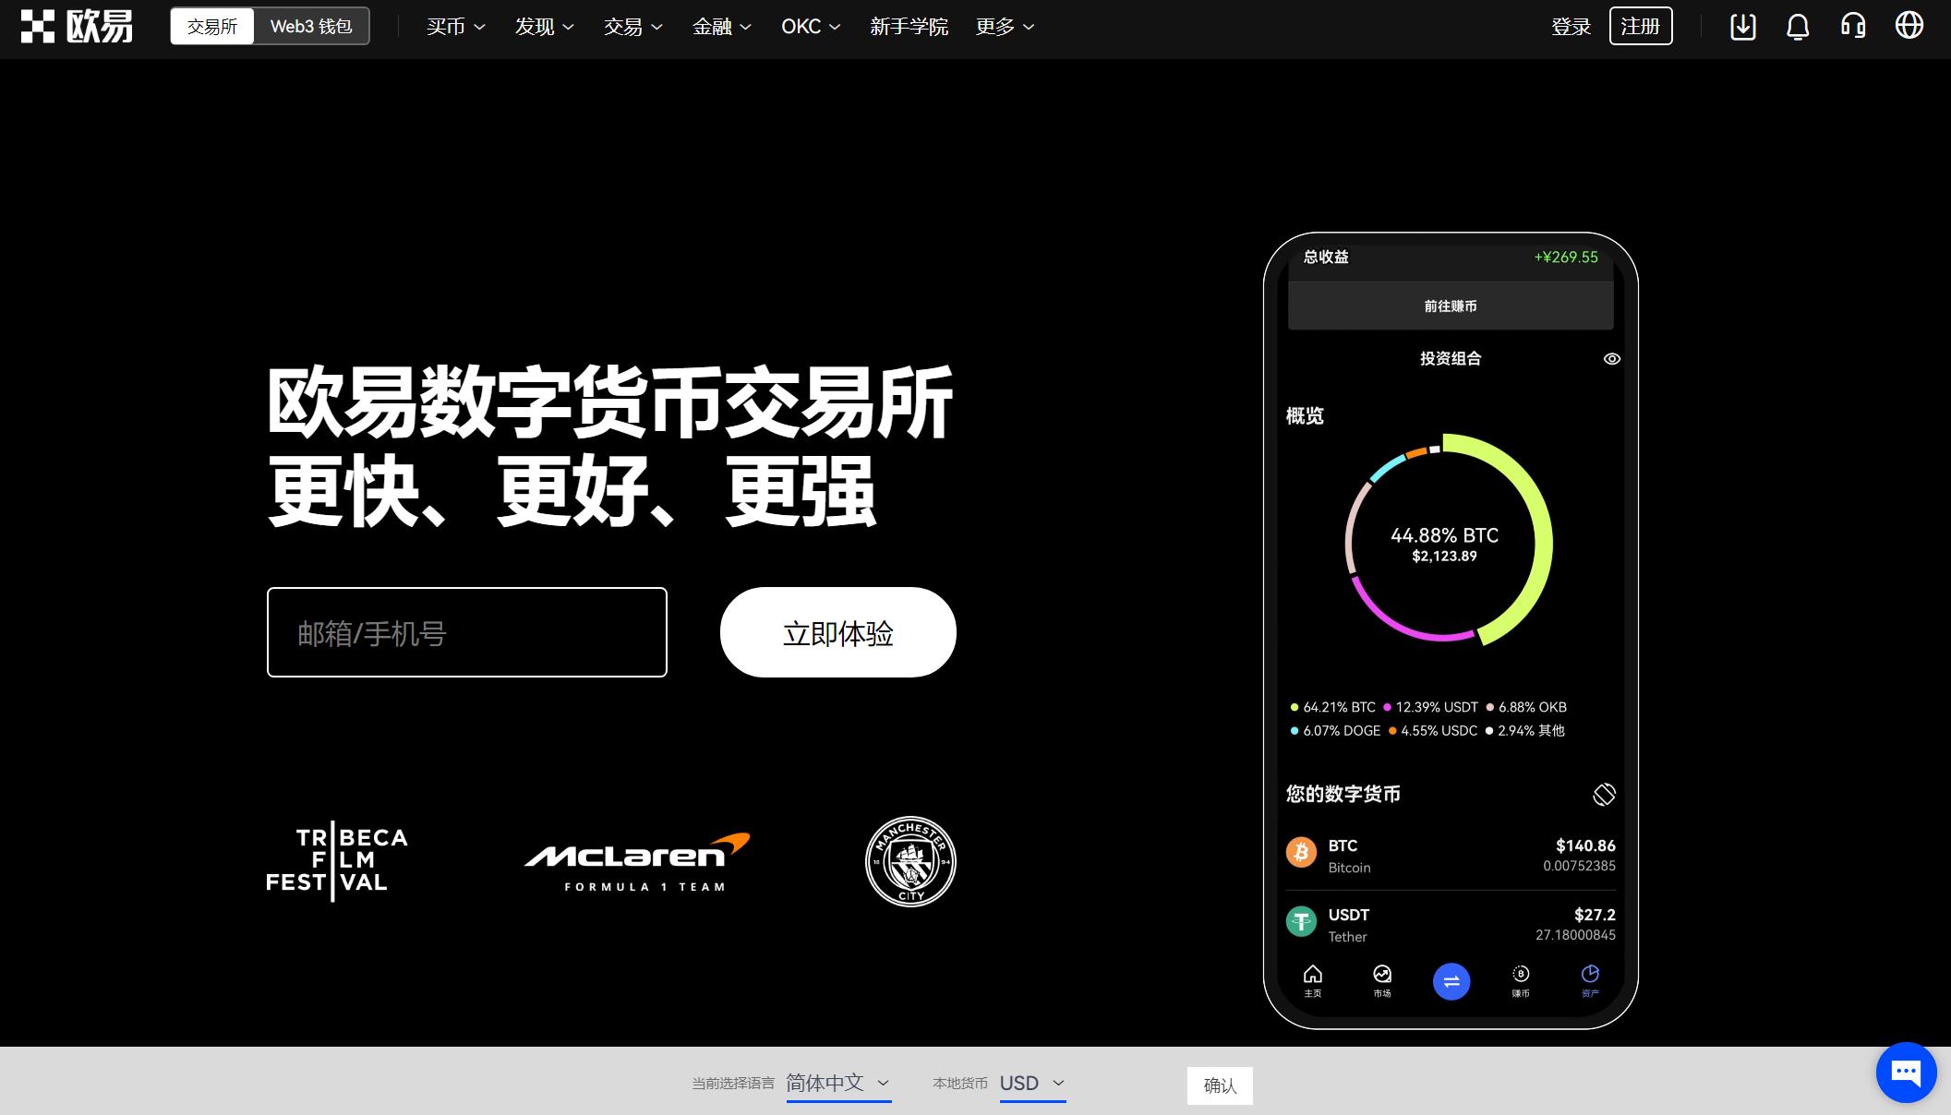
Task: Click the tag/bookmark icon on digital currencies
Action: click(x=1603, y=792)
